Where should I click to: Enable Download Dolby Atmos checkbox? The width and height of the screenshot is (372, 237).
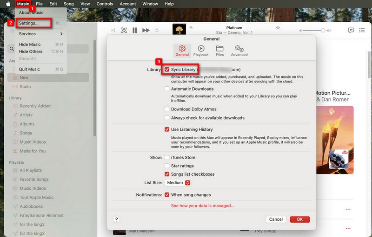pos(167,109)
